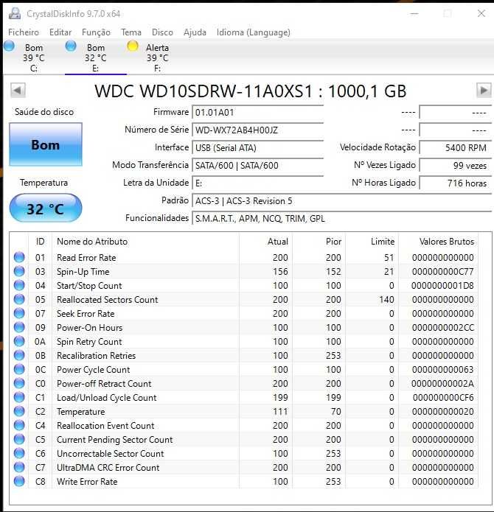Click the Interface field USB (Serial ATA)
Viewport: 494px width, 512px height.
click(x=258, y=148)
